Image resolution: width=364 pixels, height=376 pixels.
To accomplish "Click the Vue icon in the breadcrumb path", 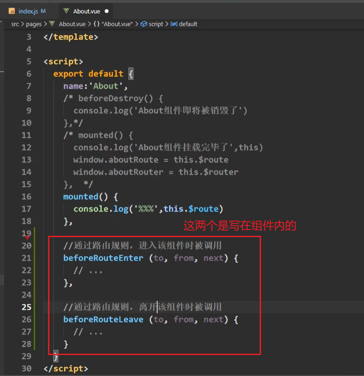I will pyautogui.click(x=52, y=24).
